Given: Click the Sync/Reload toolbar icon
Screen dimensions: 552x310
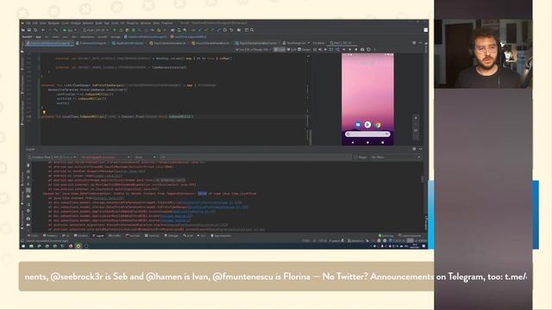Looking at the screenshot, I should (35, 30).
